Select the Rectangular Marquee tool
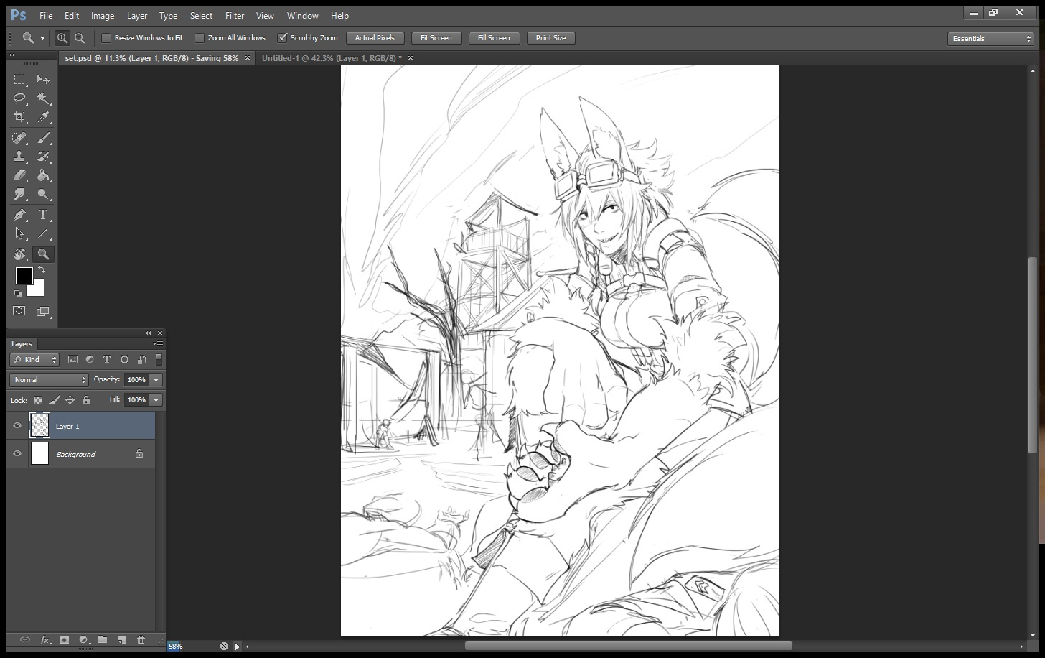This screenshot has width=1045, height=658. click(19, 80)
